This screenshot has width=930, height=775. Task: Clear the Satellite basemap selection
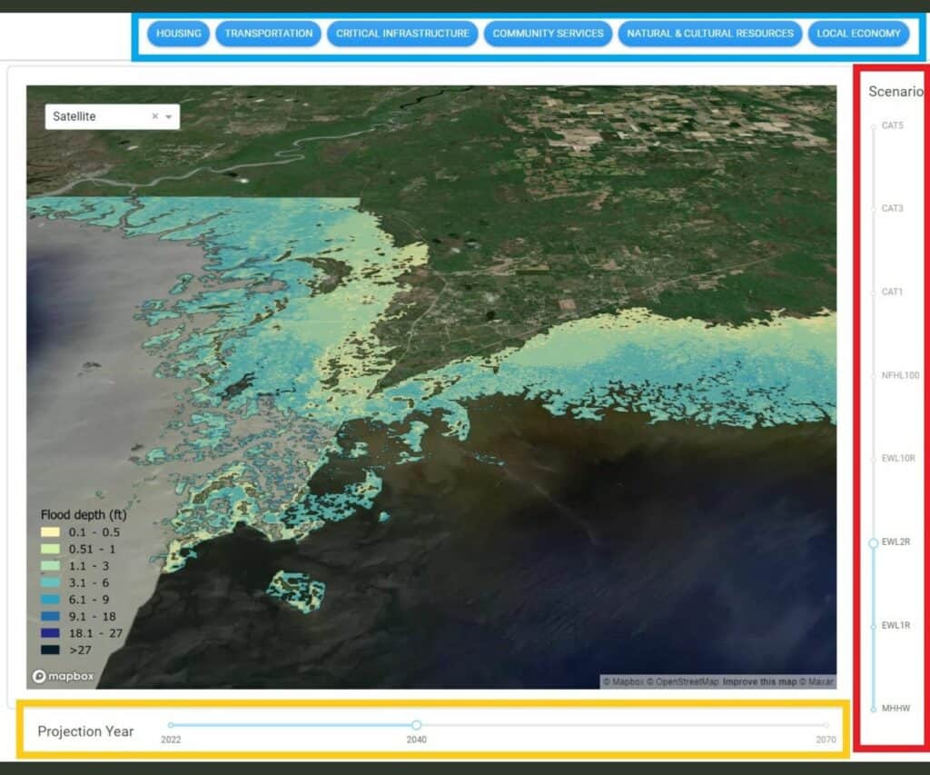point(154,116)
